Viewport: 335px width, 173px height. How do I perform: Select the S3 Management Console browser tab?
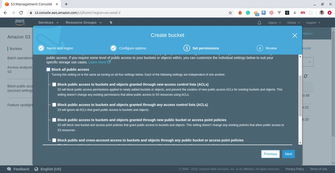tap(31, 4)
